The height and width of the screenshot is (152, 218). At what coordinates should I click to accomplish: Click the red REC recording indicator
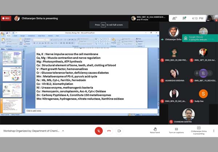point(6,18)
